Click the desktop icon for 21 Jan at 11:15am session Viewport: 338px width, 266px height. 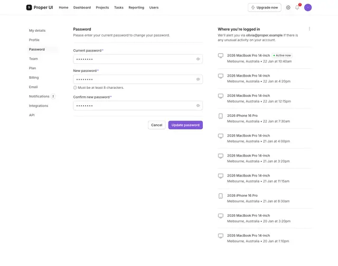[221, 176]
